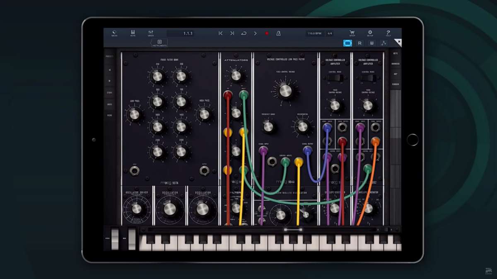The width and height of the screenshot is (497, 279).
Task: Tap the Keys icon in the top toolbar
Action: tap(133, 33)
